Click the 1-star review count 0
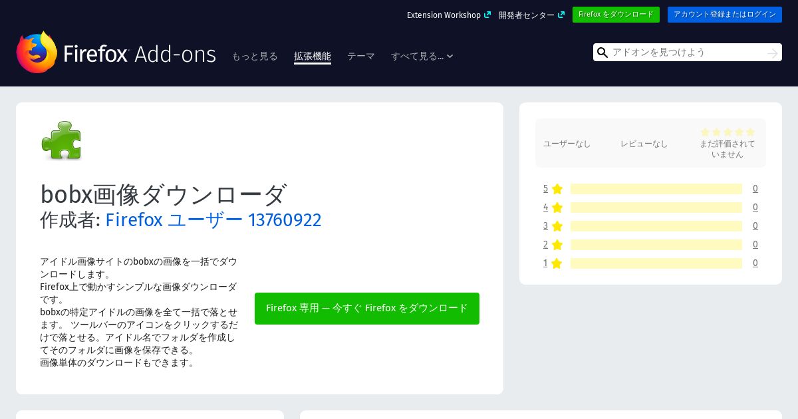This screenshot has height=419, width=798. pyautogui.click(x=755, y=263)
